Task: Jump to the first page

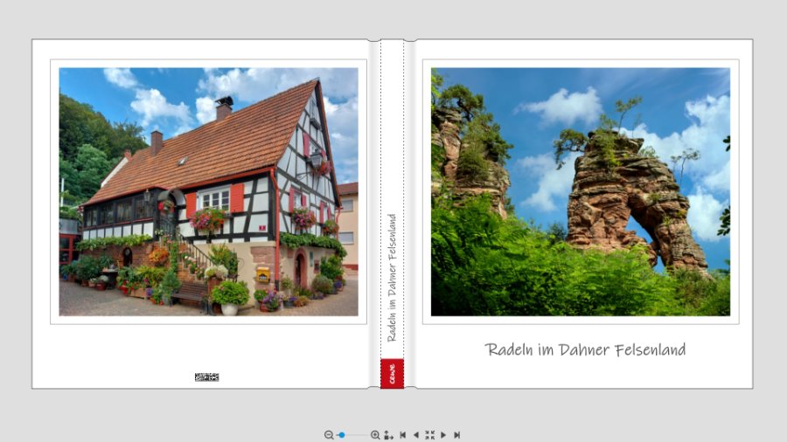Action: (402, 435)
